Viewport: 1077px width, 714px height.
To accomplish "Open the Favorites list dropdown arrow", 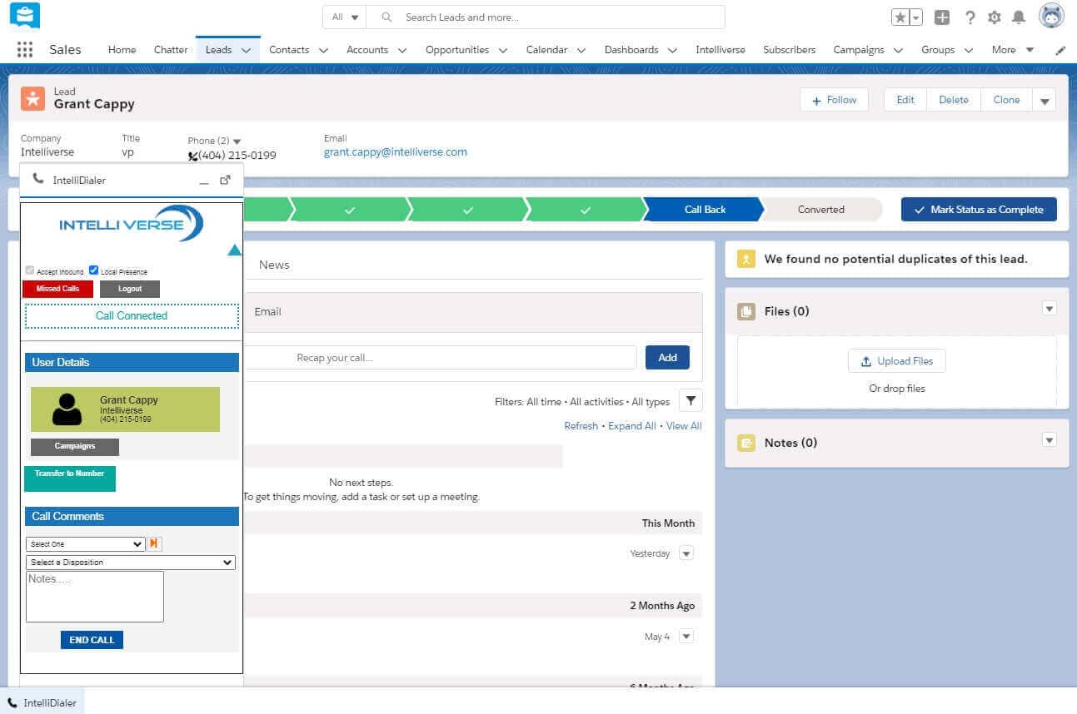I will tap(916, 17).
